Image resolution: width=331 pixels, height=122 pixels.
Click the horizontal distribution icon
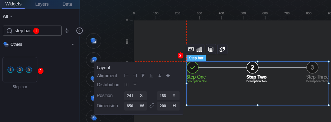click(127, 85)
